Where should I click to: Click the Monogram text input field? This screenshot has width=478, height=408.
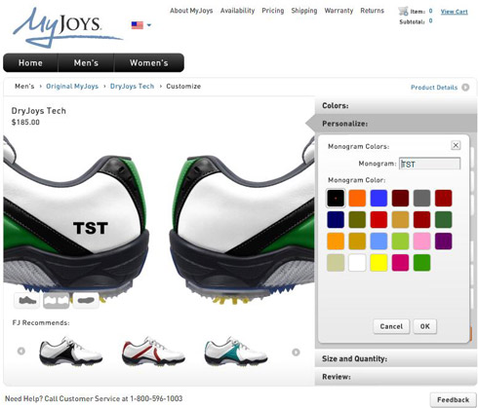(429, 164)
